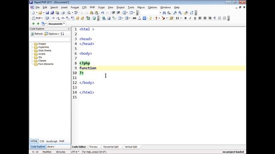
Task: Open the Macro menu
Action: point(141,7)
